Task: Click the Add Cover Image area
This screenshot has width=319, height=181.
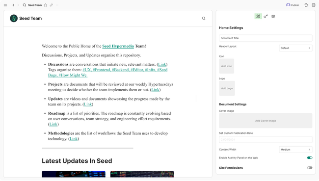Action: tap(266, 121)
